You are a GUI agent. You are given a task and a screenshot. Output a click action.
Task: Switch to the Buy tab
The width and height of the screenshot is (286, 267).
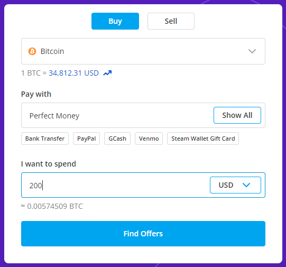[x=115, y=21]
